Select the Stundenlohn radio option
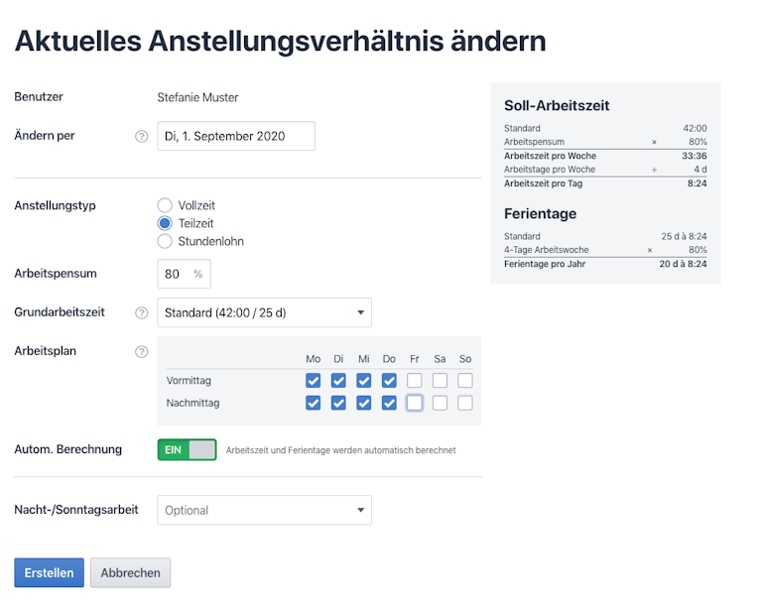 [165, 241]
